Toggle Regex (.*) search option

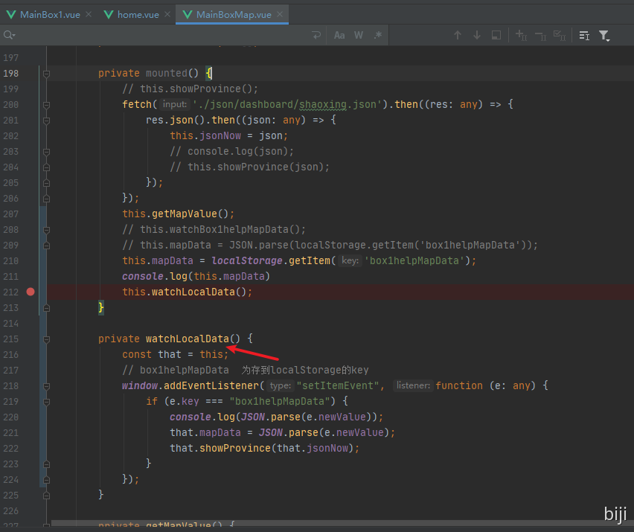378,35
